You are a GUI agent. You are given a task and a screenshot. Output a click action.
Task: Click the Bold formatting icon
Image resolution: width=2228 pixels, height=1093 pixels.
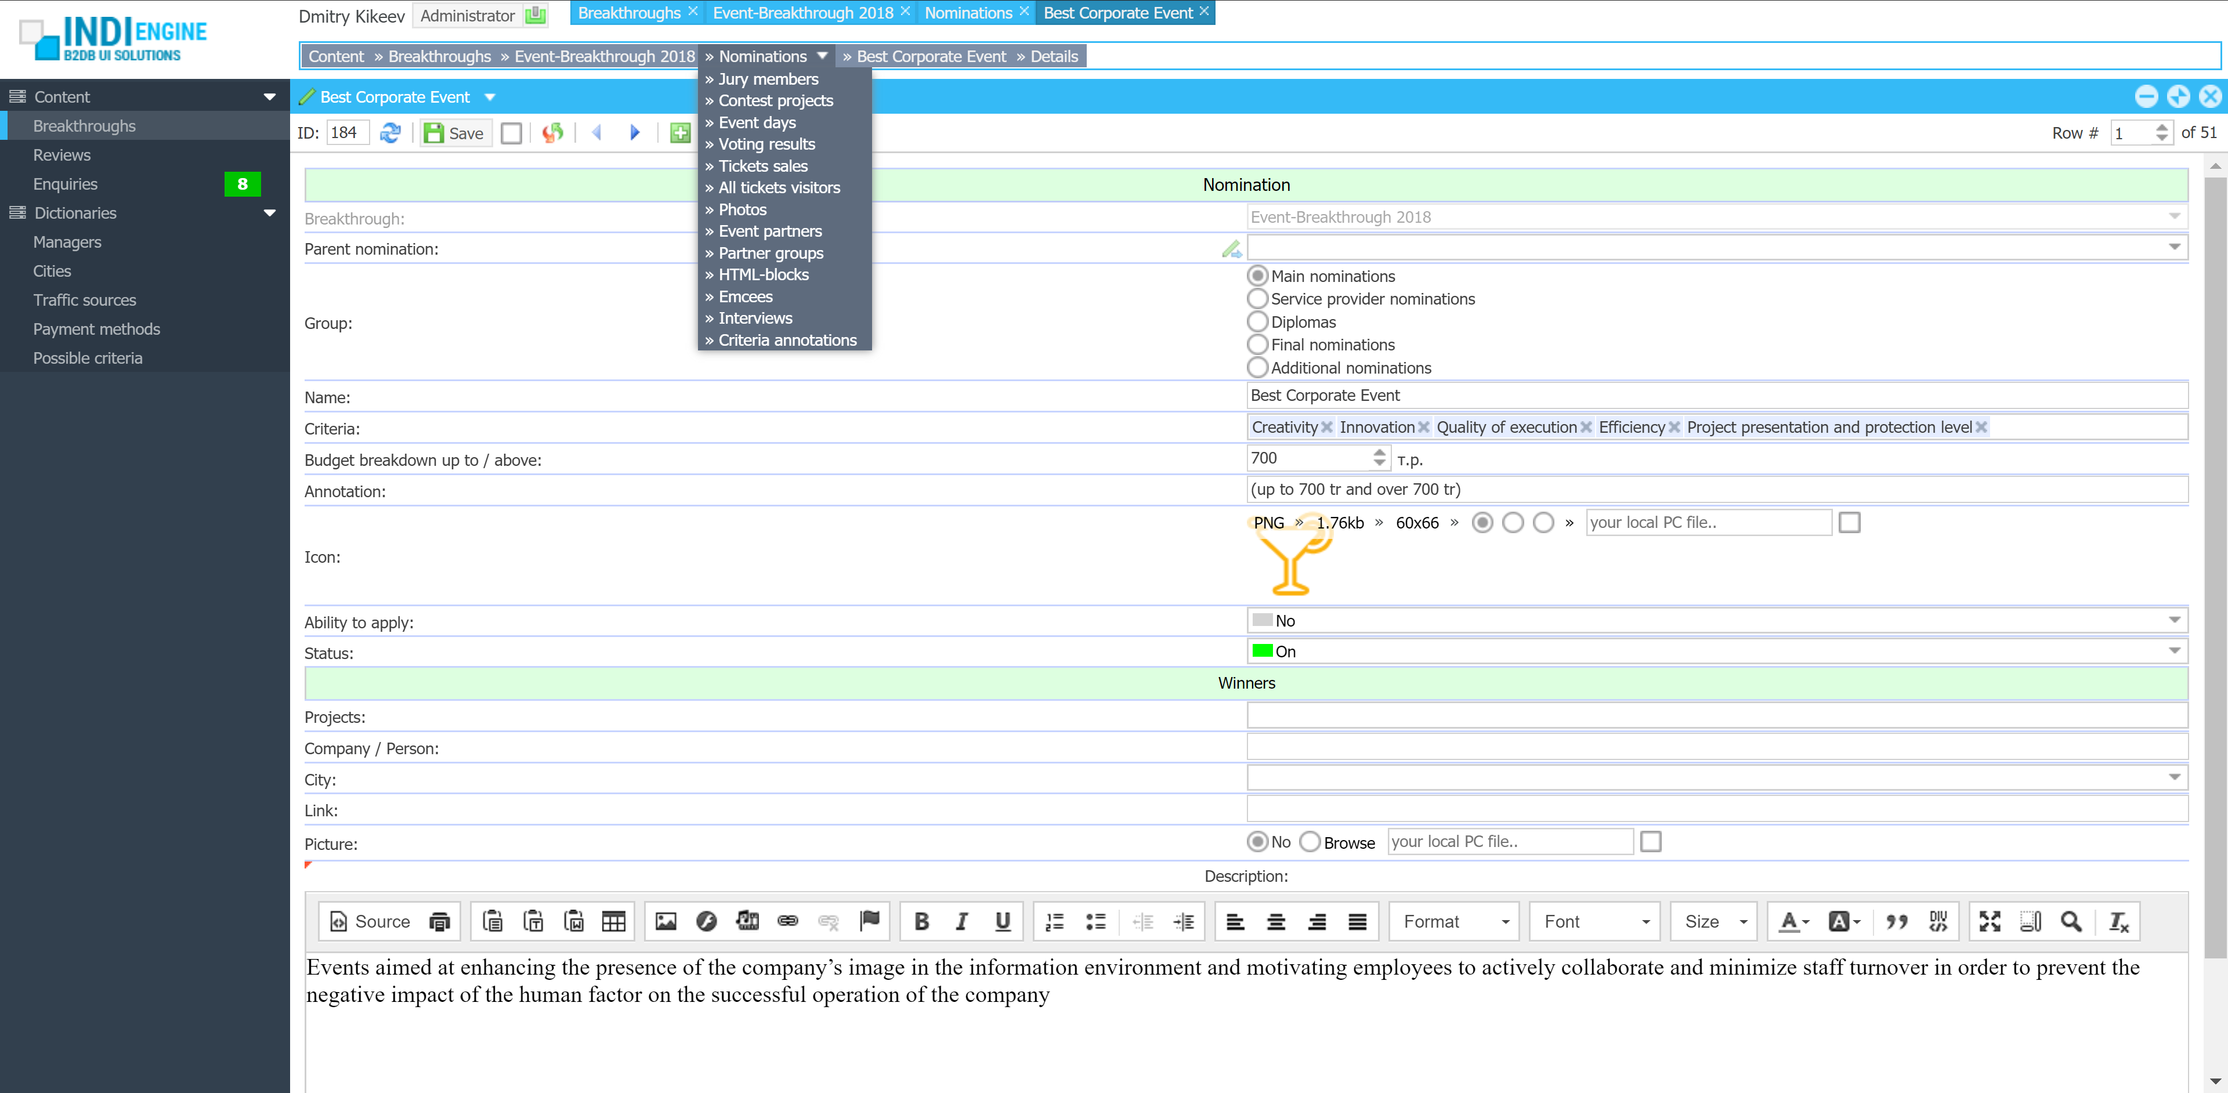click(921, 922)
